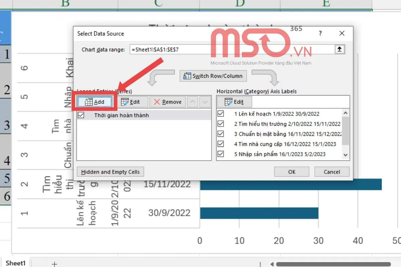The width and height of the screenshot is (401, 267).
Task: Confirm changes with OK
Action: tap(291, 172)
